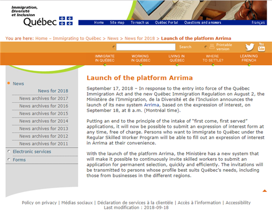Open the Working in Québec tab

click(x=140, y=58)
